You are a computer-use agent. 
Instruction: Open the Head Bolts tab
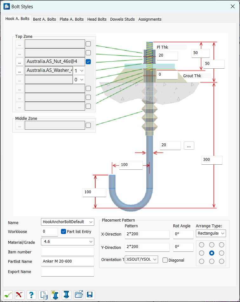coord(97,19)
